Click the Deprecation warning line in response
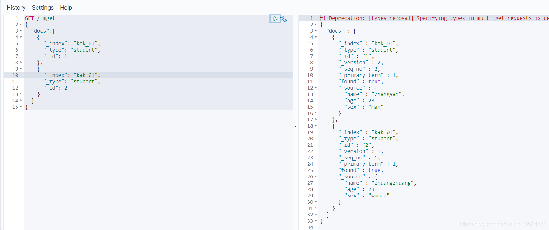The image size is (549, 230). click(434, 18)
